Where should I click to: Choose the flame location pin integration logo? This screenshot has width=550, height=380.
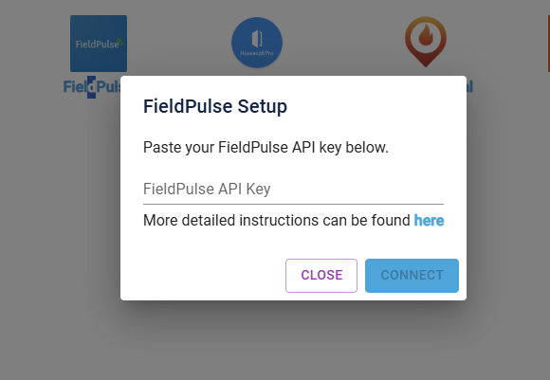[426, 42]
